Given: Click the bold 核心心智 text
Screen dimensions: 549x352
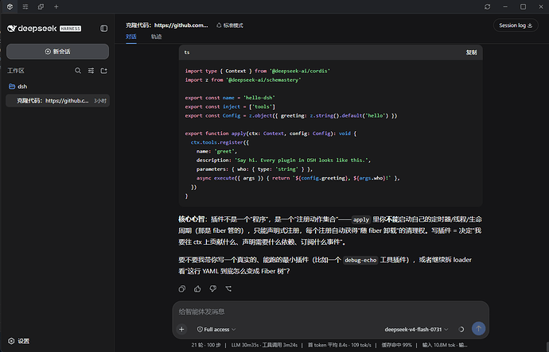Looking at the screenshot, I should pyautogui.click(x=192, y=219).
